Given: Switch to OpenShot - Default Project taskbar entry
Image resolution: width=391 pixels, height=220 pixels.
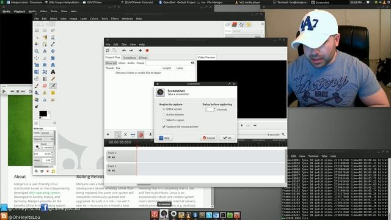Looking at the screenshot, I should click(177, 2).
